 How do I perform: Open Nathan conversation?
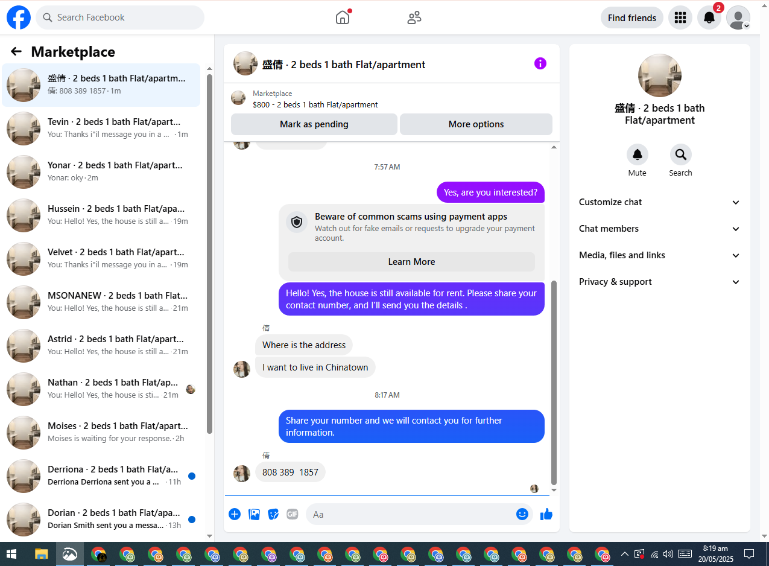click(101, 389)
